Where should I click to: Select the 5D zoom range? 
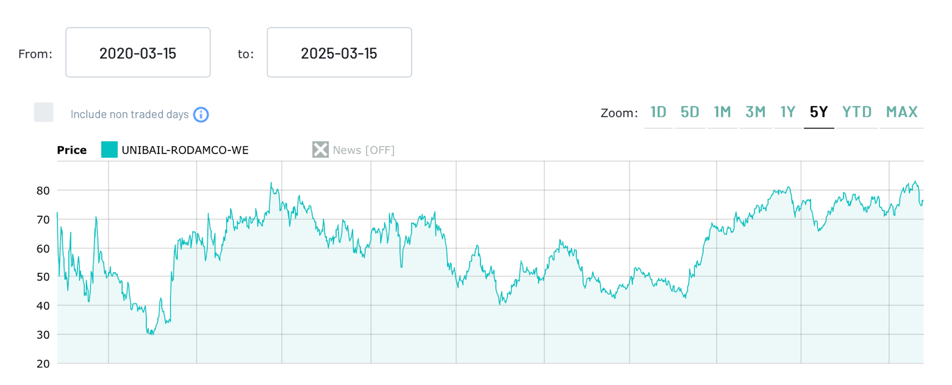pyautogui.click(x=690, y=112)
